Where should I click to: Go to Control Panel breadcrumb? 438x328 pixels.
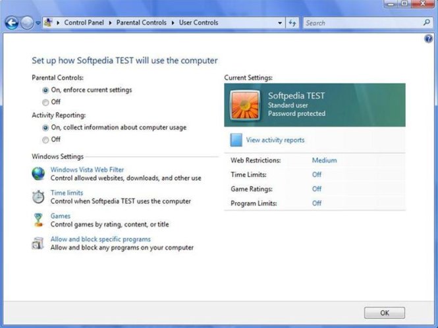click(84, 22)
